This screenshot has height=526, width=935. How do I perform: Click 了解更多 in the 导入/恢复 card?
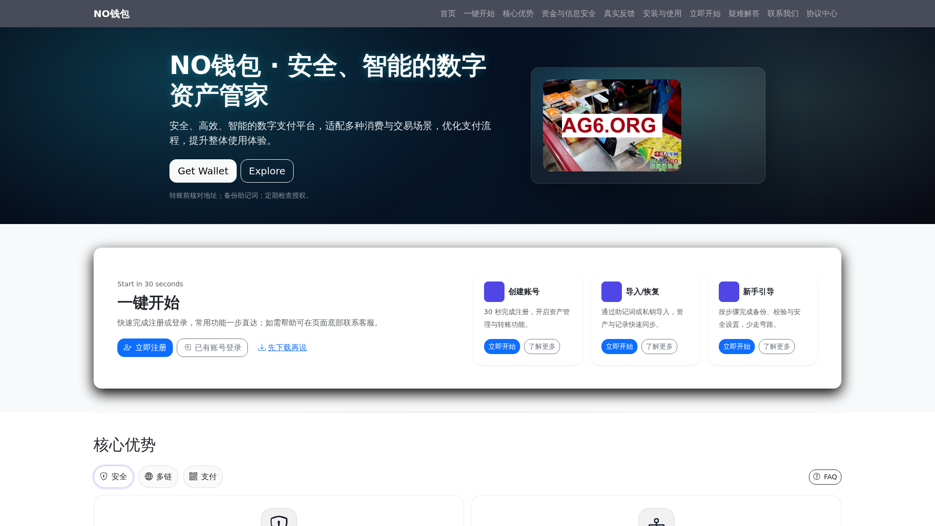tap(659, 347)
